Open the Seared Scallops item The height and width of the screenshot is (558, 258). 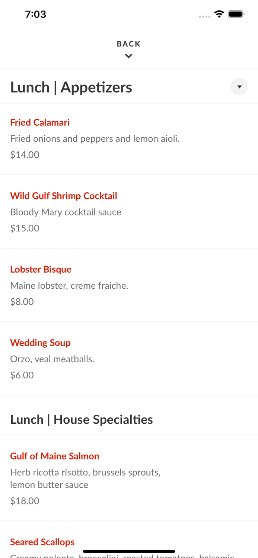tap(42, 542)
